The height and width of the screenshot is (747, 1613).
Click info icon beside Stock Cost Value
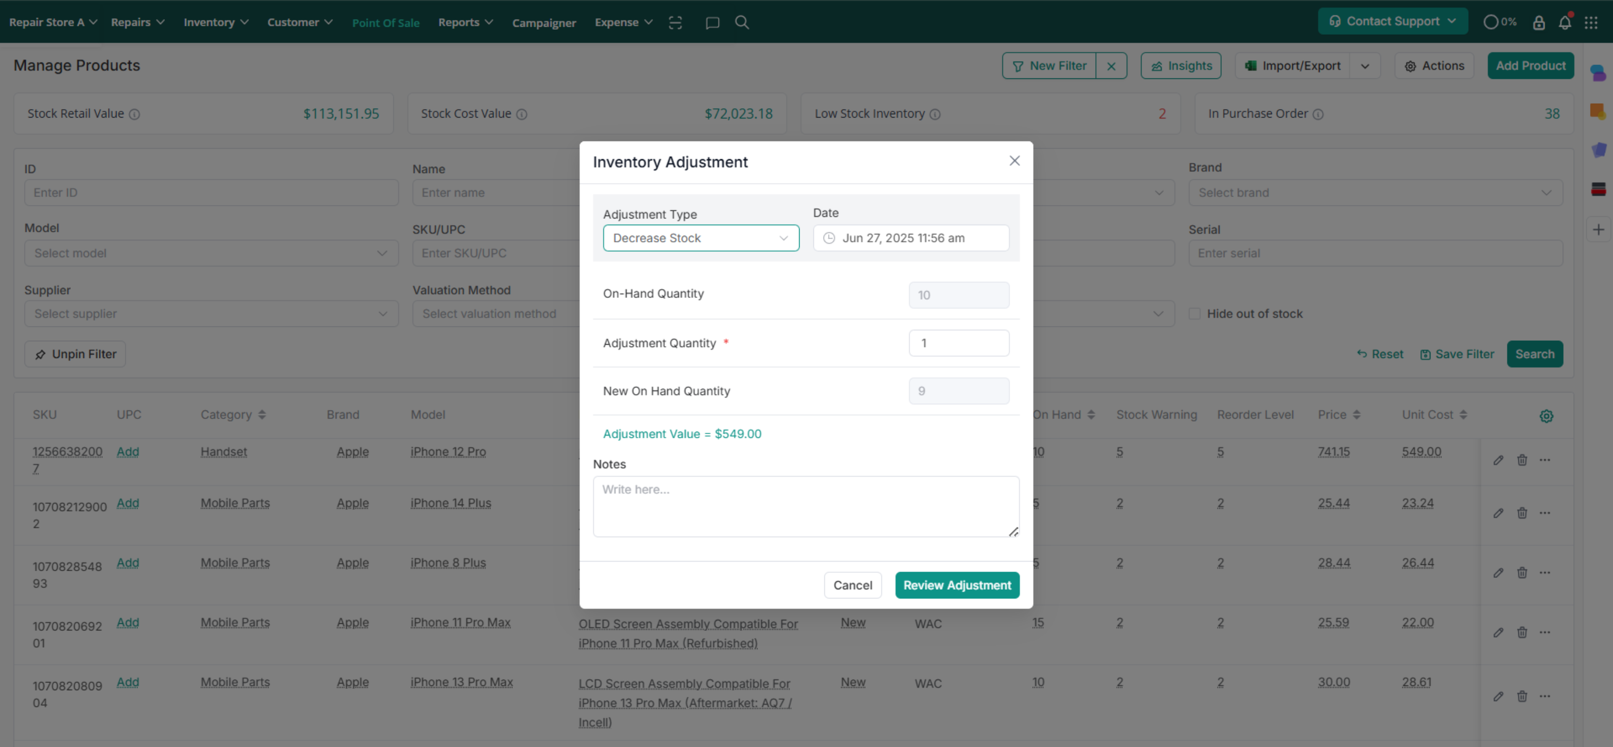tap(521, 114)
